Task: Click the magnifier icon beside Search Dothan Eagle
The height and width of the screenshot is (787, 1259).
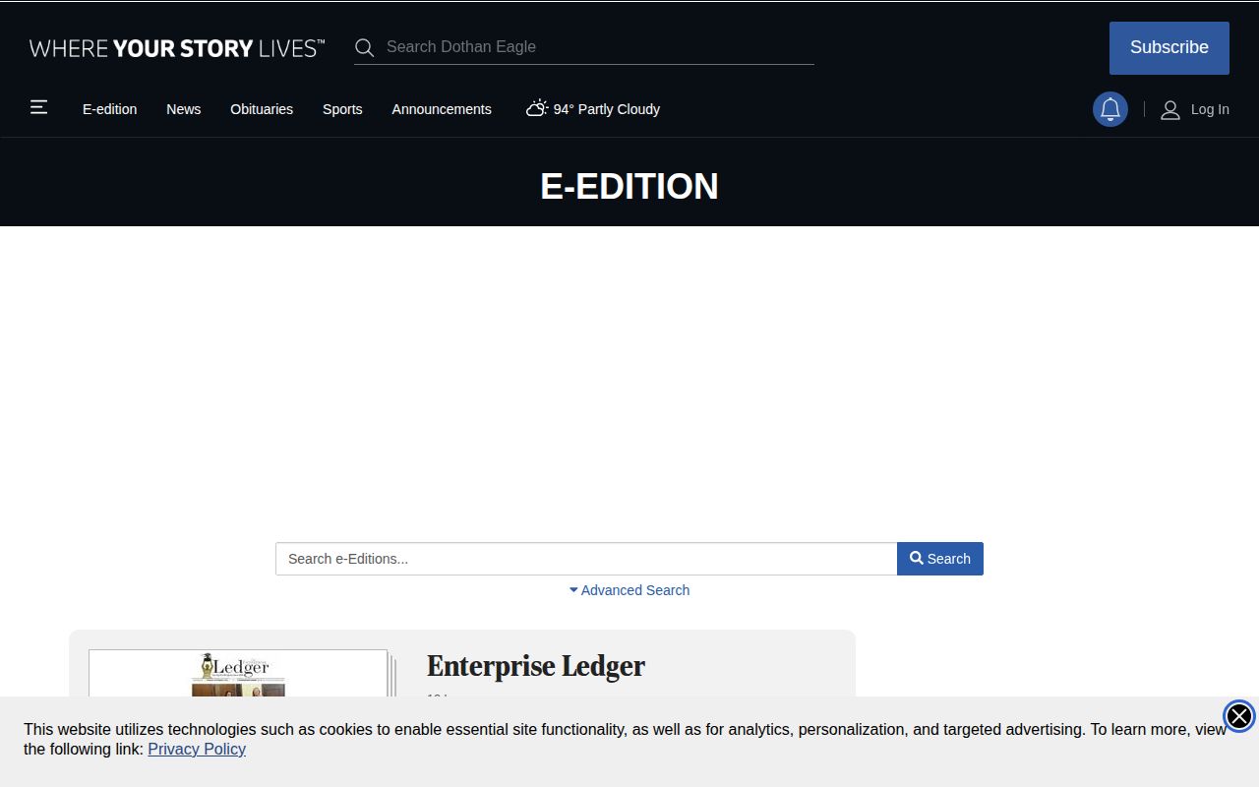Action: (365, 47)
